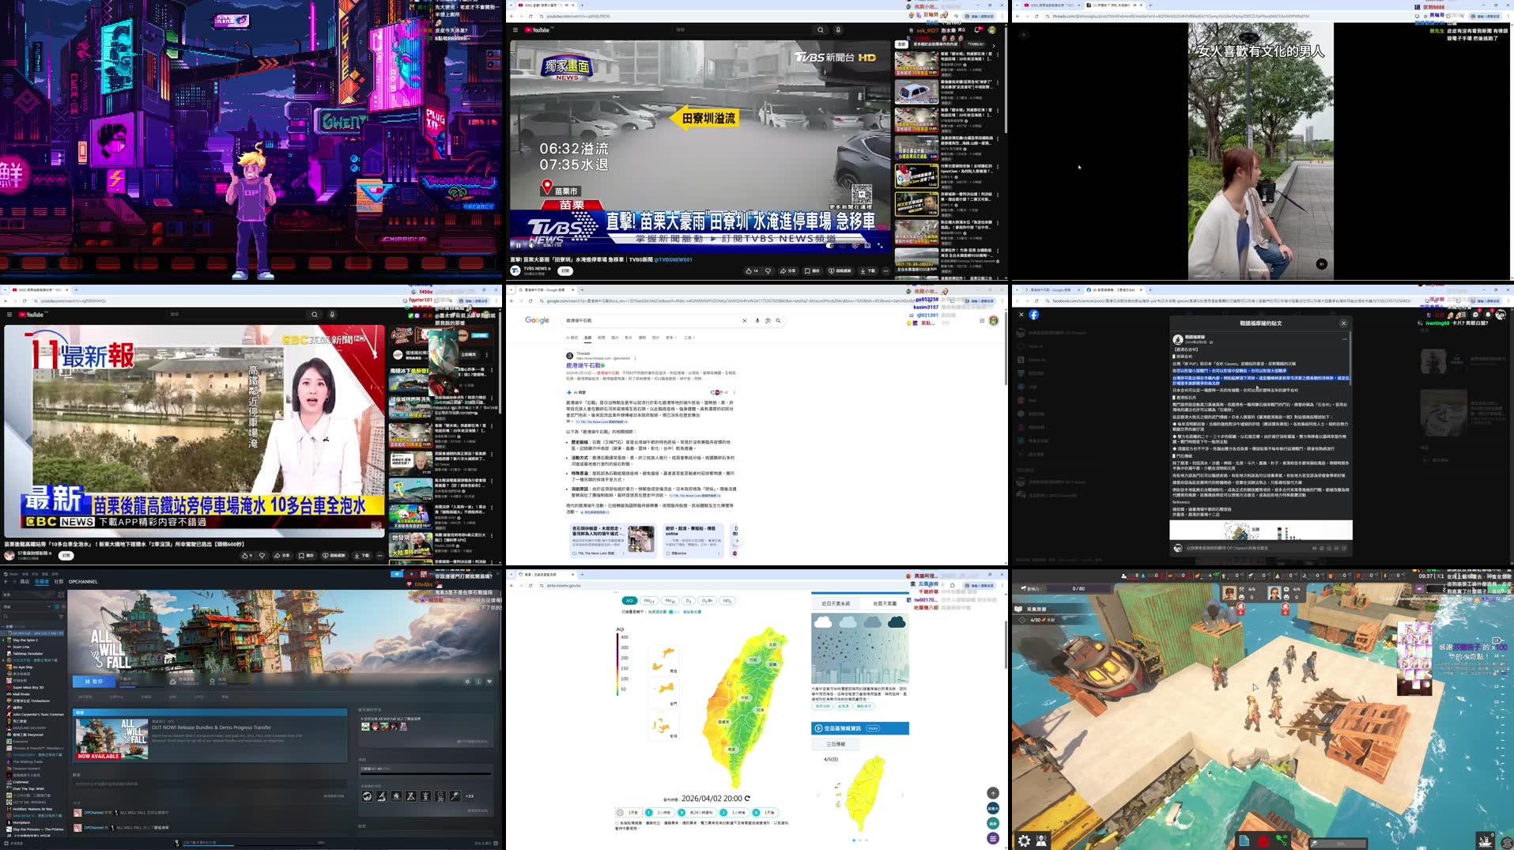
Task: Check the disclaimer checkbox below the time controls
Action: point(617,822)
